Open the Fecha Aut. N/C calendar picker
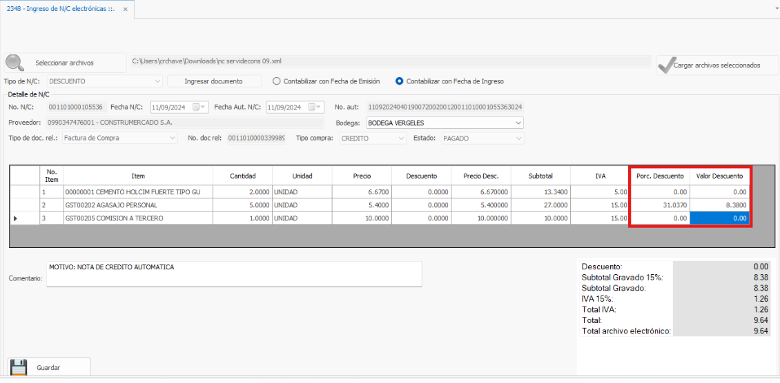The width and height of the screenshot is (780, 383). point(315,107)
